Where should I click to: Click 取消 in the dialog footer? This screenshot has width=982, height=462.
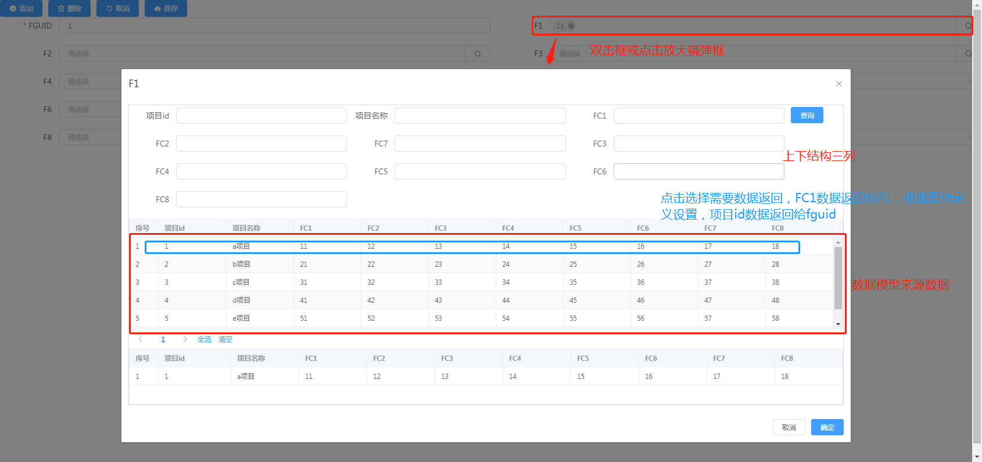click(789, 427)
